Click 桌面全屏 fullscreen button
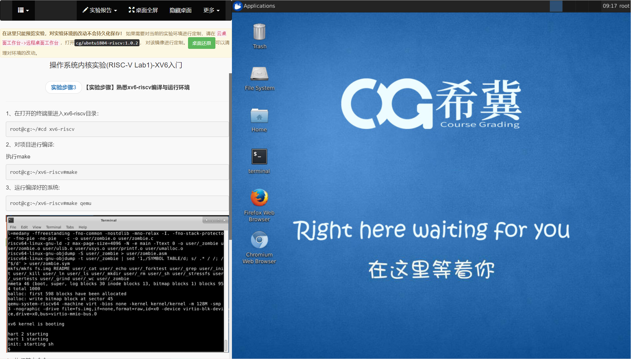This screenshot has height=359, width=631. click(143, 10)
